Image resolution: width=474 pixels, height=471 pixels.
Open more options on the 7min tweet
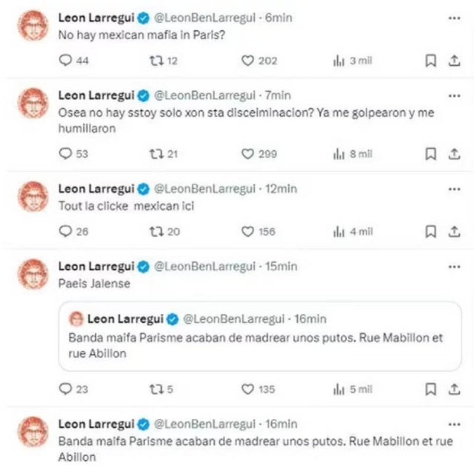click(454, 96)
